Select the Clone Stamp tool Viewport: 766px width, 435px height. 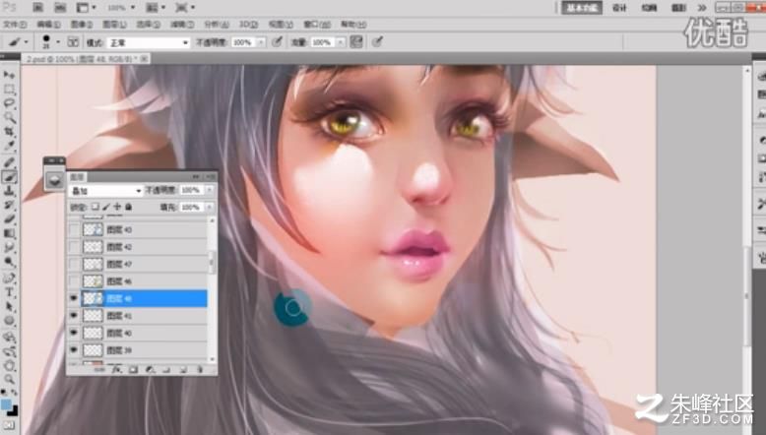9,191
